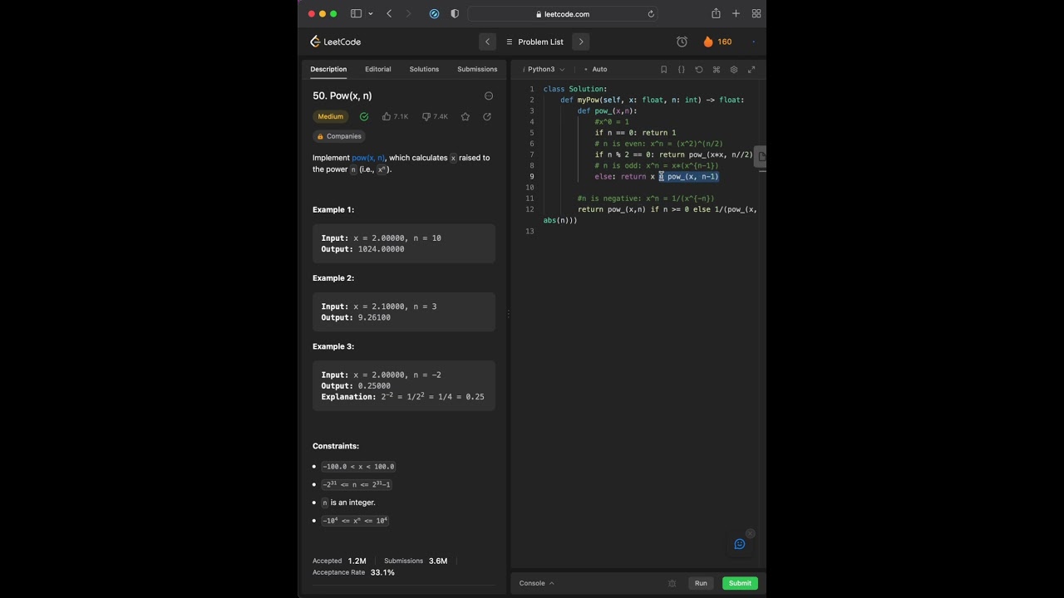Click the '-100.0 < x < 100.0' constraint
Image resolution: width=1064 pixels, height=598 pixels.
[359, 467]
